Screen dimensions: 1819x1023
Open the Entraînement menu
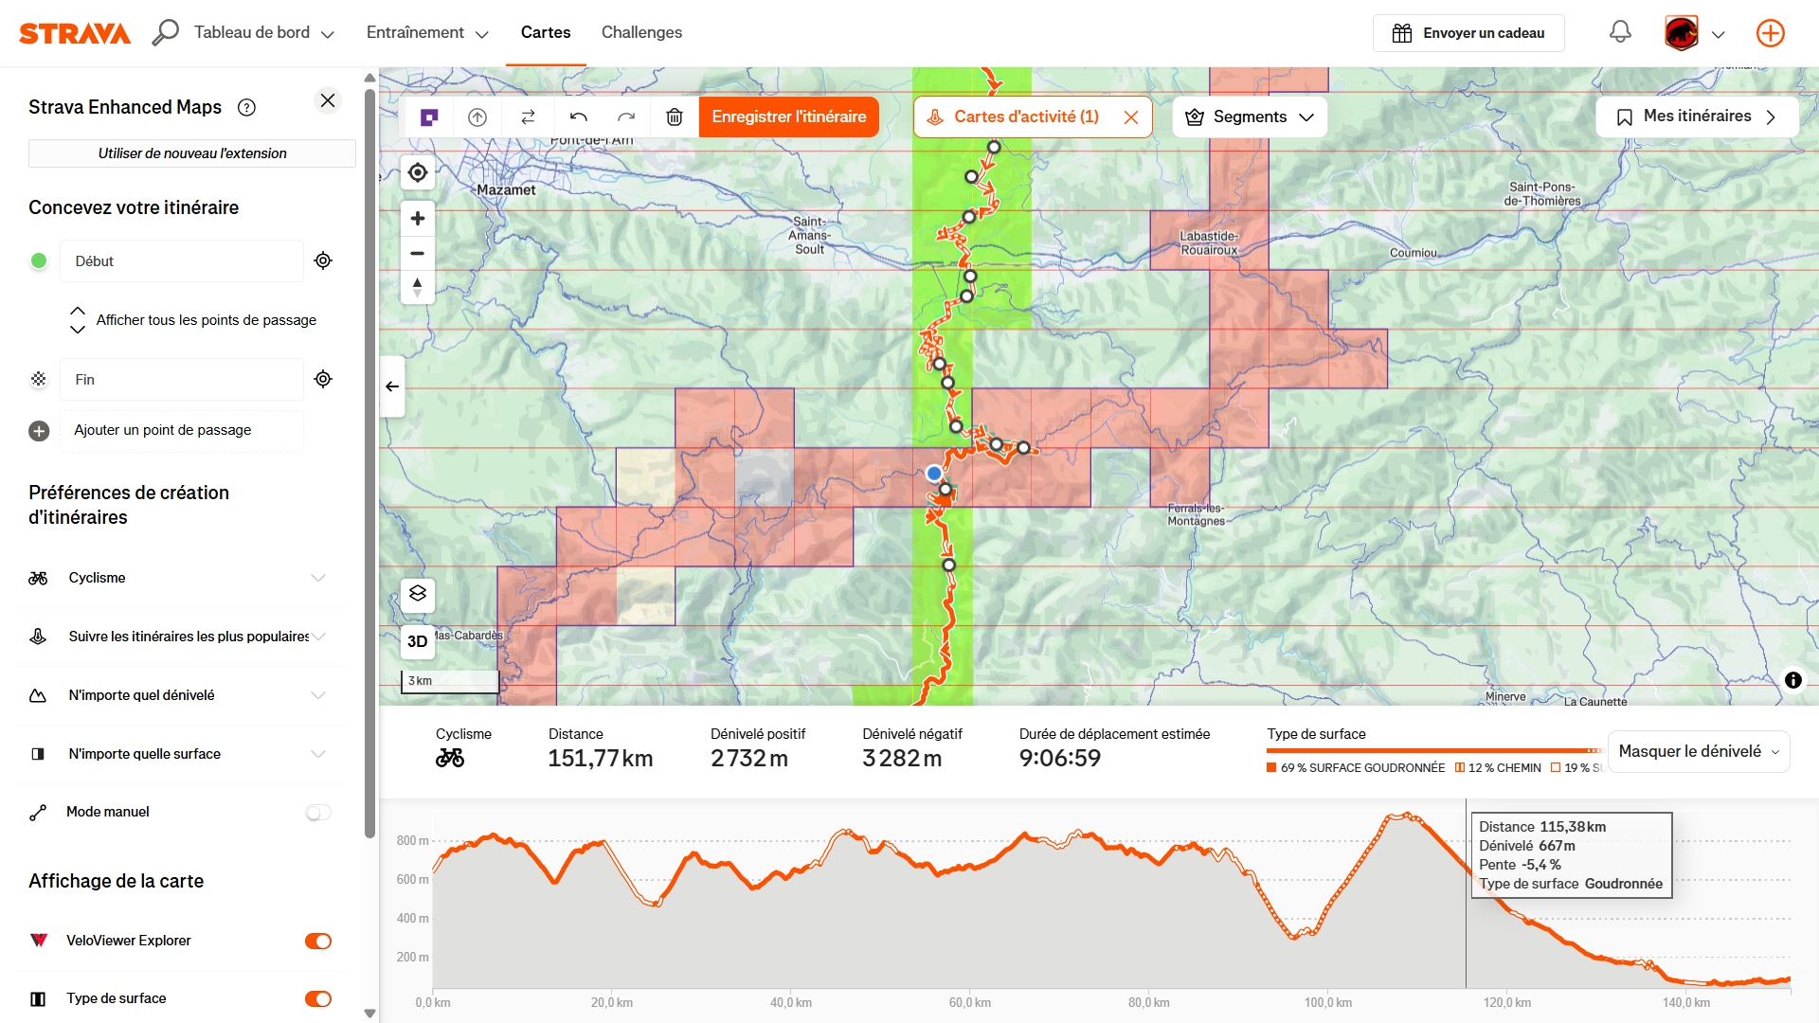[427, 32]
